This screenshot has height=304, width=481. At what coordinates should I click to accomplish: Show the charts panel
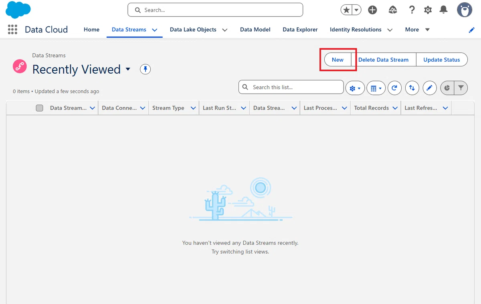pos(447,88)
